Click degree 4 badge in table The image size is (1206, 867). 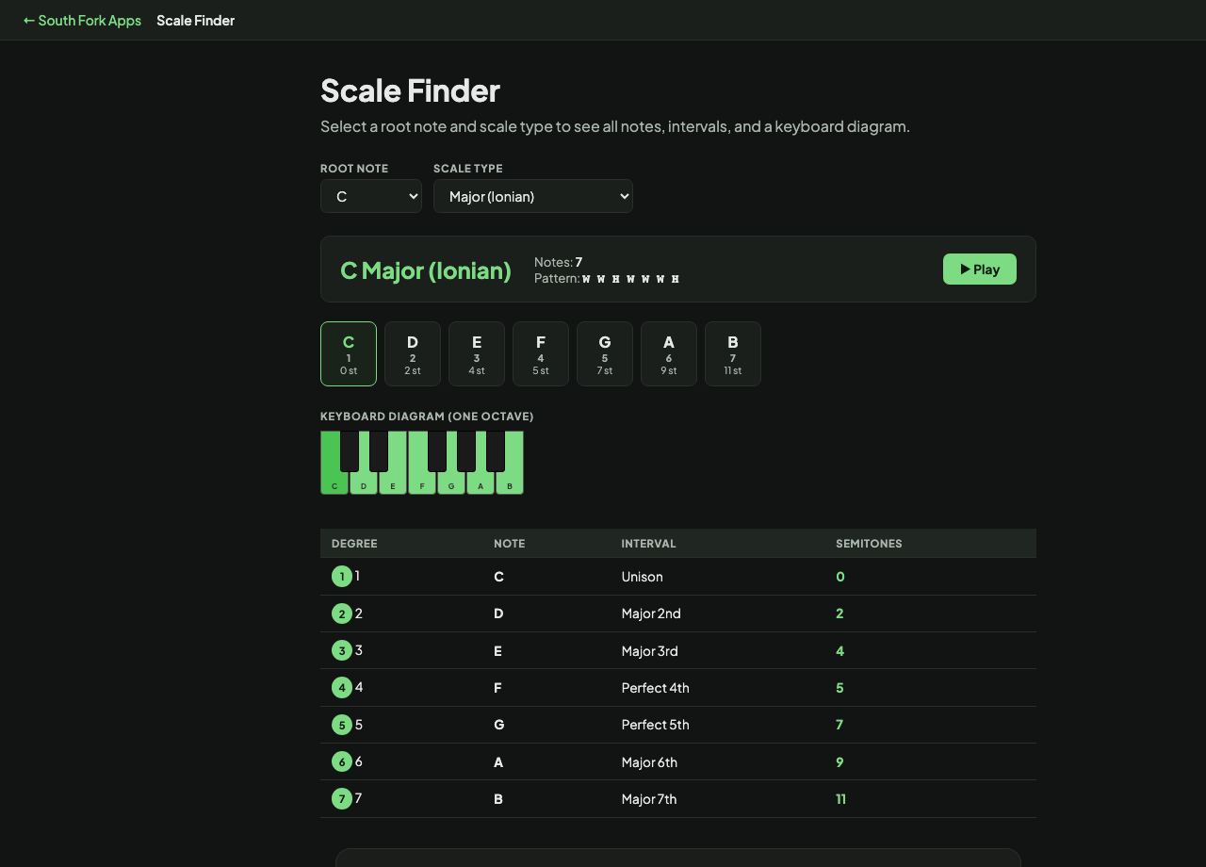pos(342,687)
